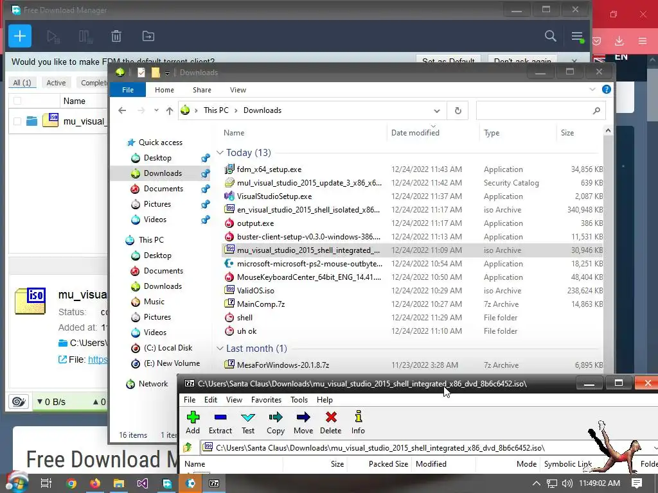Viewport: 658px width, 493px height.
Task: Open the quick access toolbar customize dropdown
Action: 167,73
